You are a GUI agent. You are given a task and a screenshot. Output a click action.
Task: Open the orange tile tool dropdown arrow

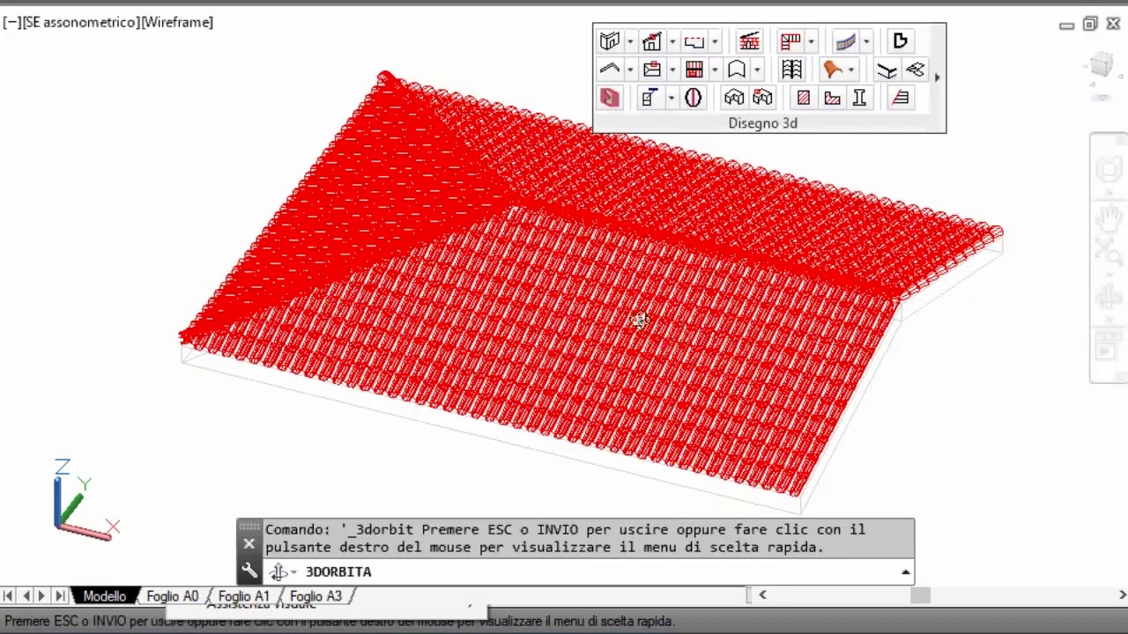[x=850, y=70]
